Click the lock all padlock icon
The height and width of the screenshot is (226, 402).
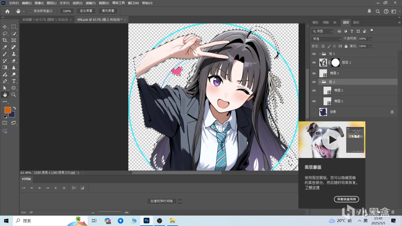[346, 46]
